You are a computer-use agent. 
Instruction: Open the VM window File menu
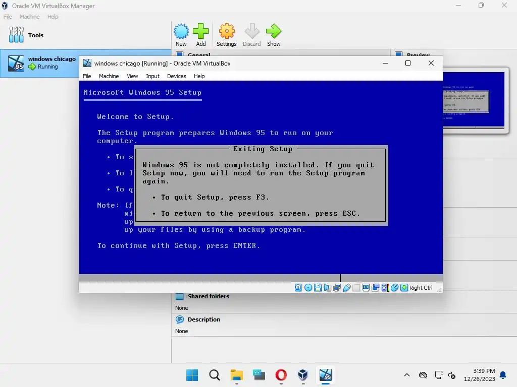tap(87, 76)
